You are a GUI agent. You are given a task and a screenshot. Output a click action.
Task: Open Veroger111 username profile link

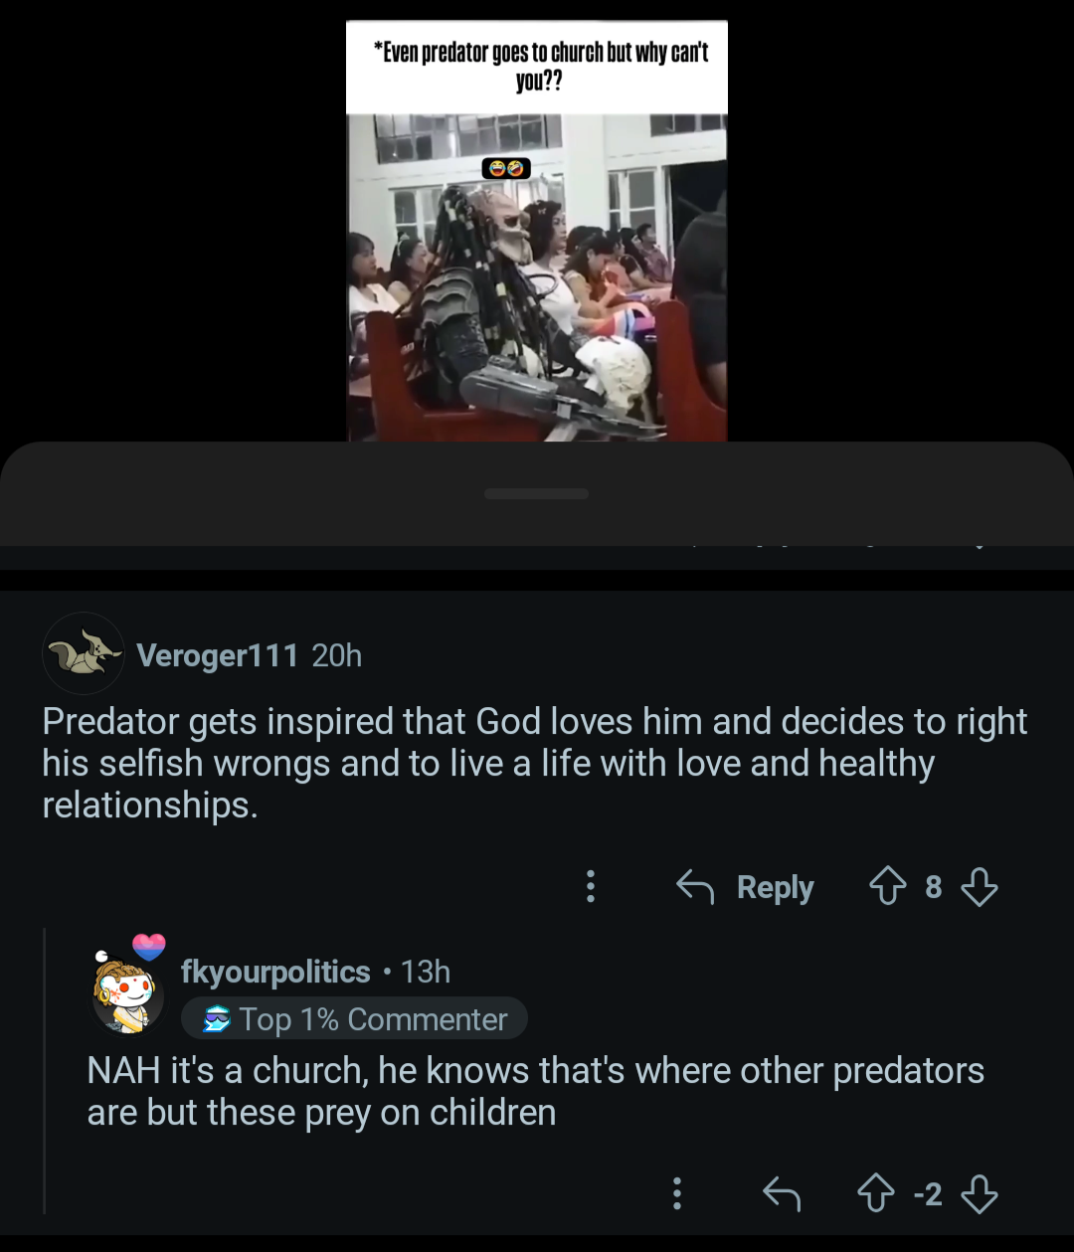point(217,655)
